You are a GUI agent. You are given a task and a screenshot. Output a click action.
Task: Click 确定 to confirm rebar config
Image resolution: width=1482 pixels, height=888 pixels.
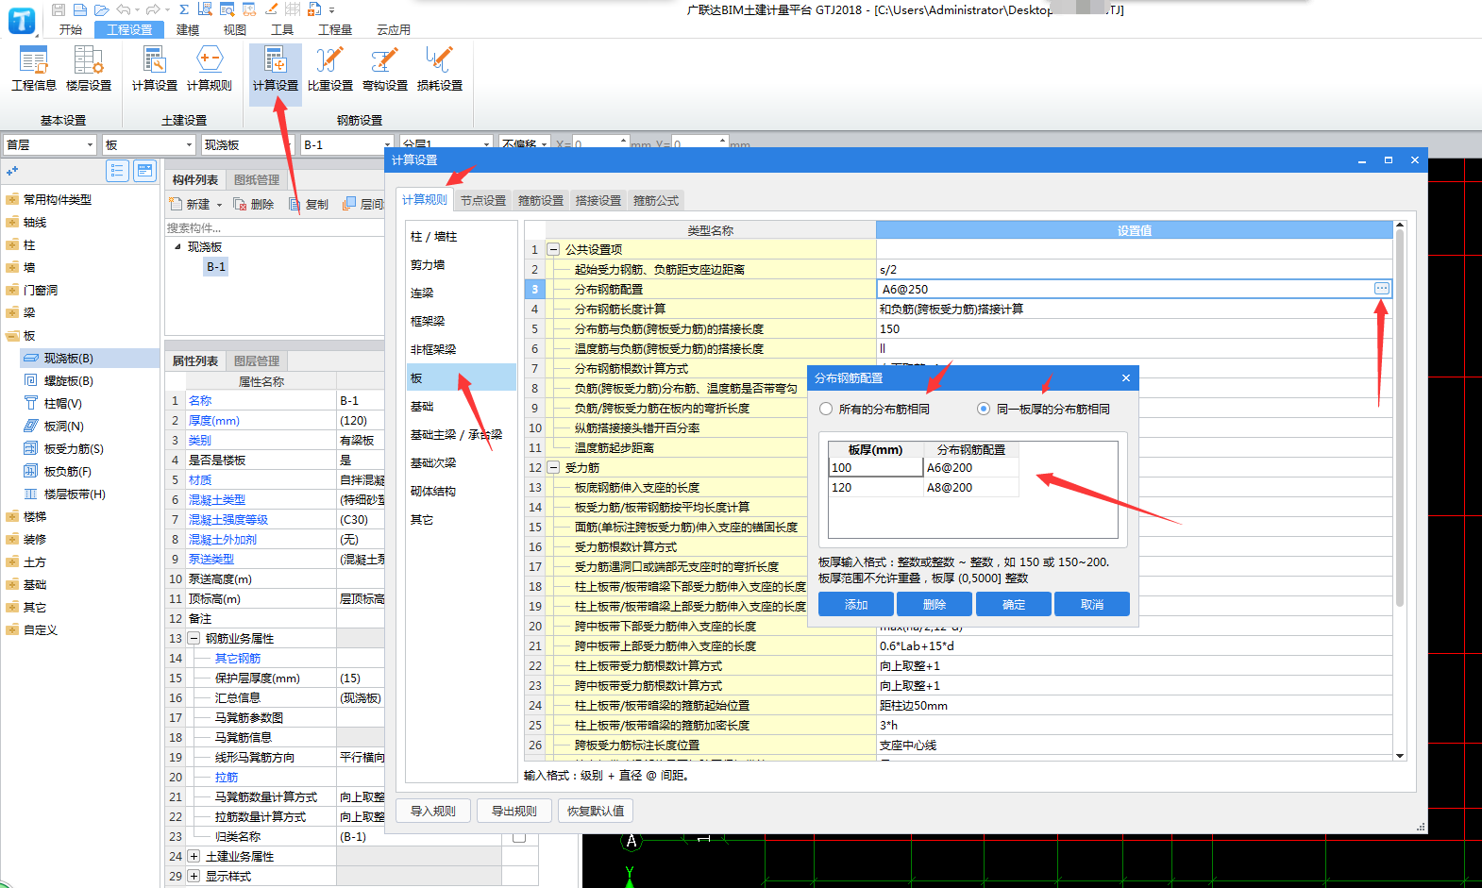[x=1014, y=604]
